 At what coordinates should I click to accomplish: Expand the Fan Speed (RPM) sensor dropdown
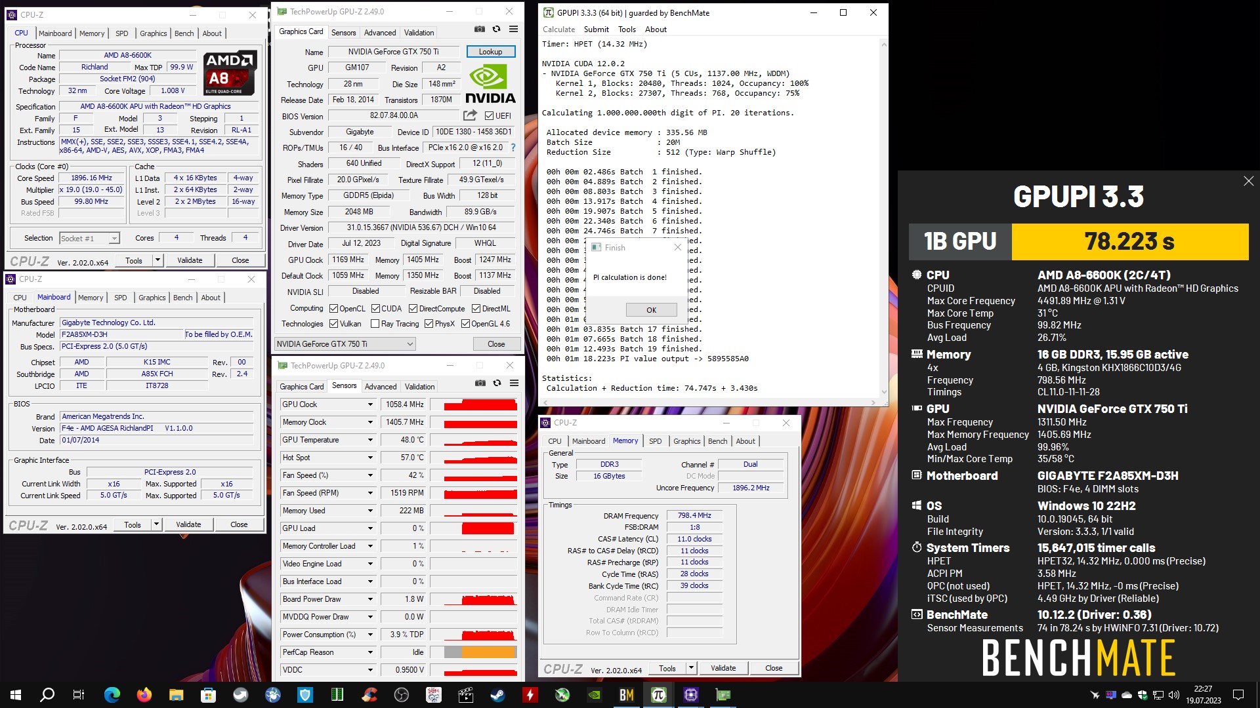click(x=370, y=493)
